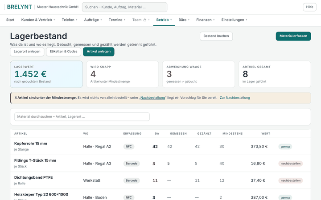Click the Bestand buchen button
This screenshot has height=200, width=321.
pyautogui.click(x=216, y=36)
